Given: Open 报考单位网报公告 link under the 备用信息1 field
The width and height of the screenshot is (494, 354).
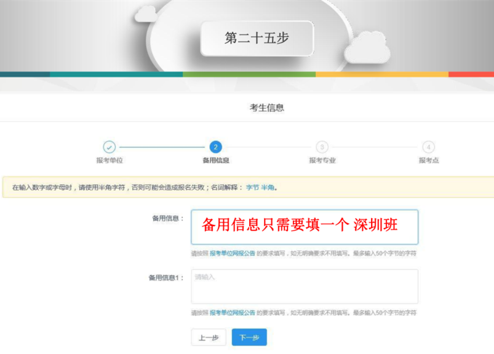Looking at the screenshot, I should click(232, 313).
